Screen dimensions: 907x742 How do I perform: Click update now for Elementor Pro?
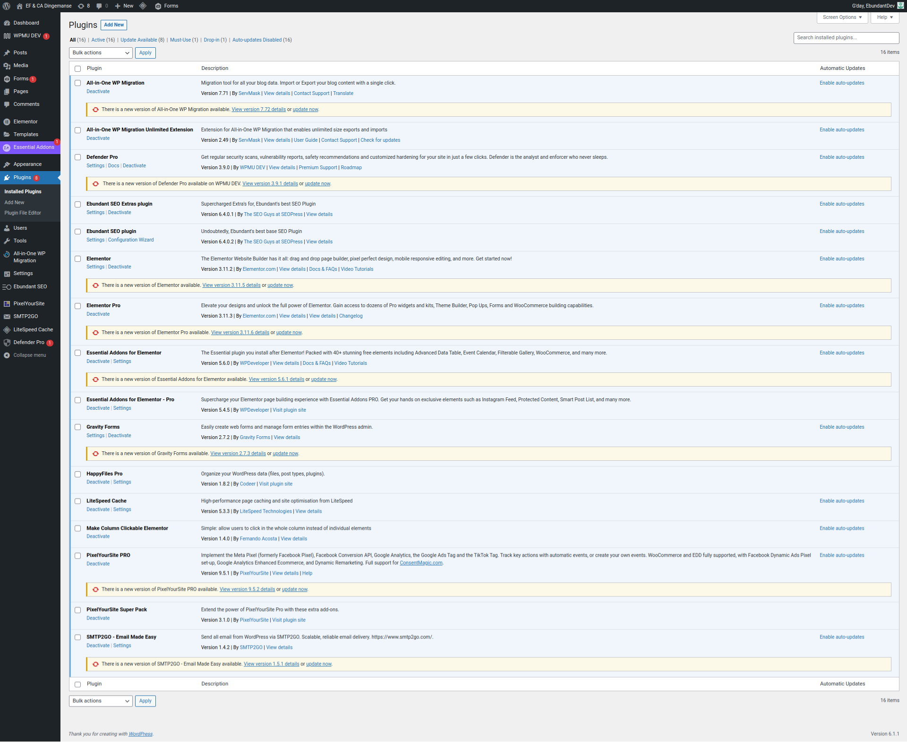[289, 333]
